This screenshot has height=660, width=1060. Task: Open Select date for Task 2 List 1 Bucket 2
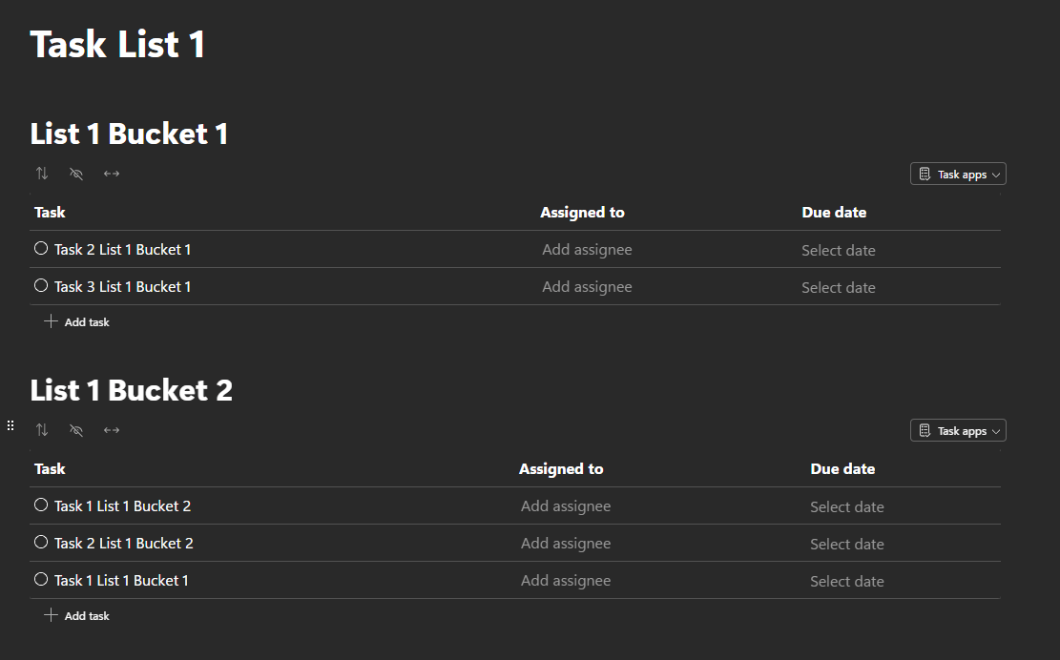[847, 544]
